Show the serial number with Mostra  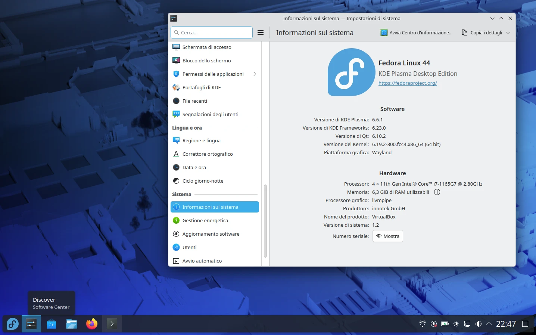pos(387,236)
